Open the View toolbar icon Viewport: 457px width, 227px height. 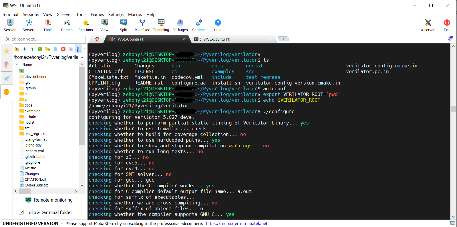(x=104, y=25)
